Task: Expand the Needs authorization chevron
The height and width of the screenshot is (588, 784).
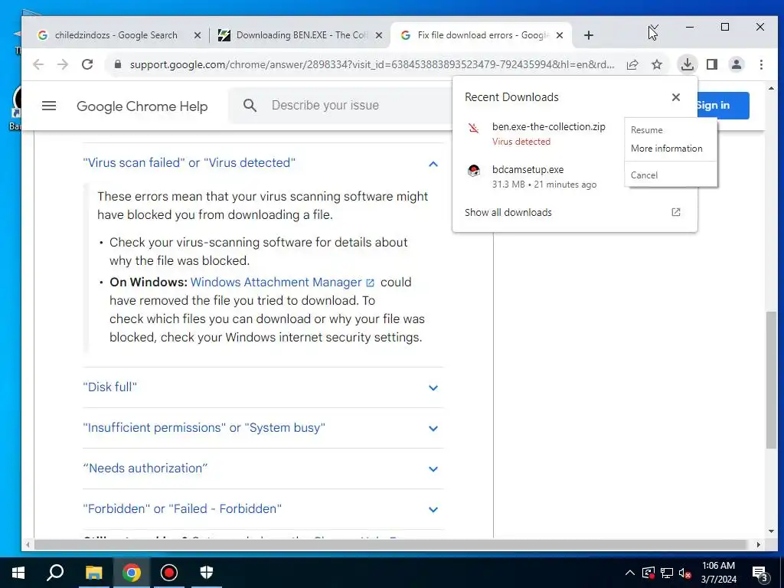Action: tap(433, 469)
